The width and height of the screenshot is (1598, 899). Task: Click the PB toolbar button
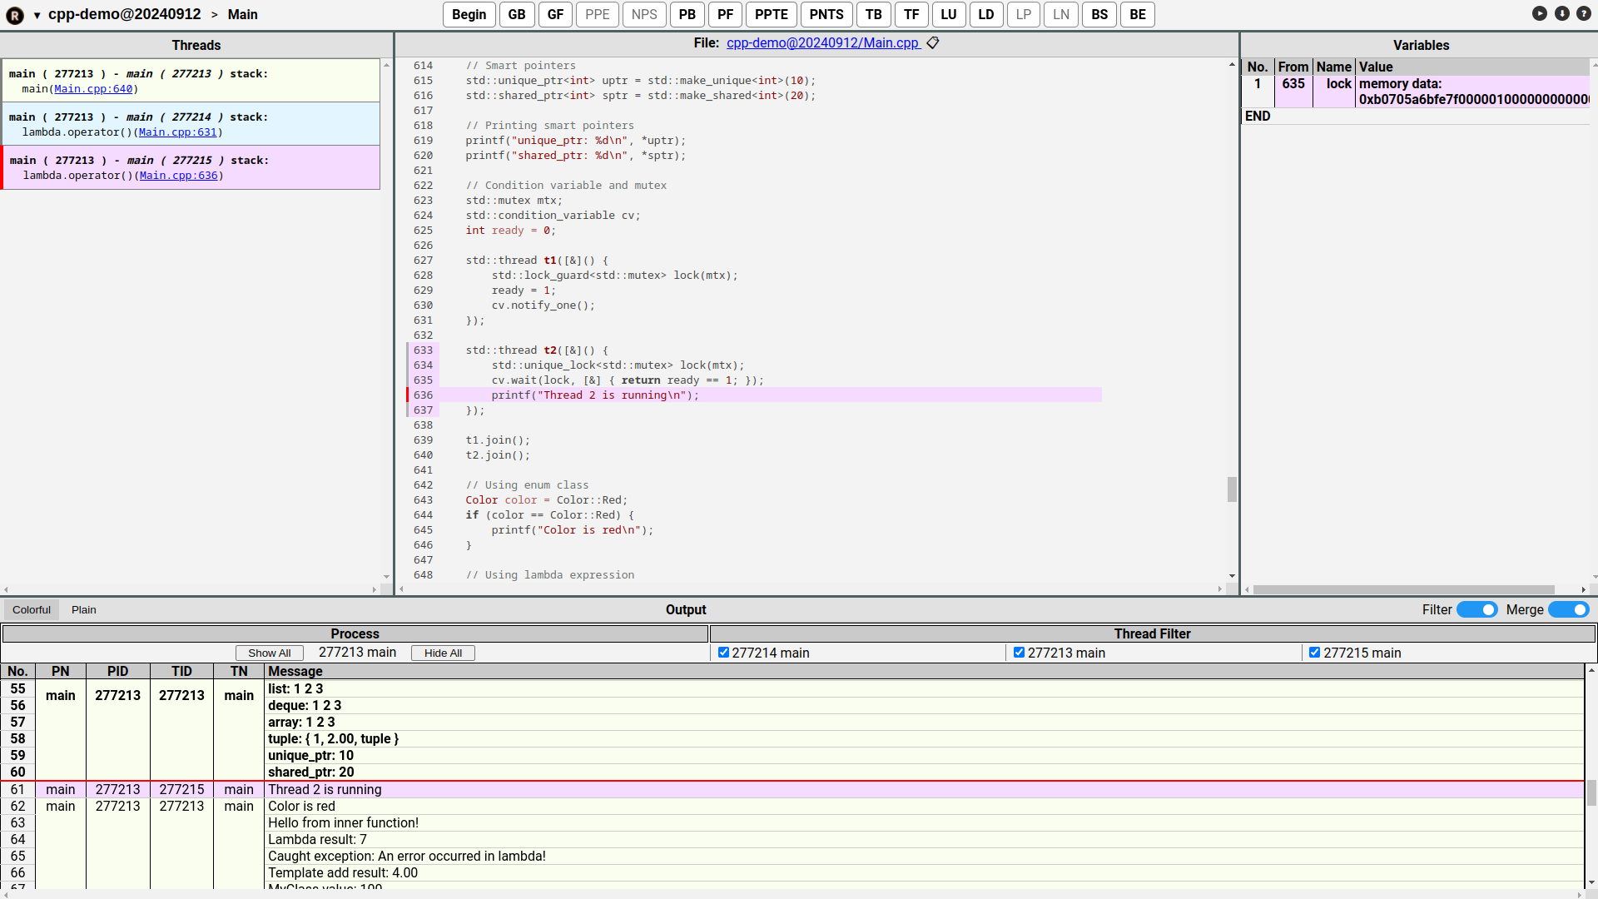point(687,14)
